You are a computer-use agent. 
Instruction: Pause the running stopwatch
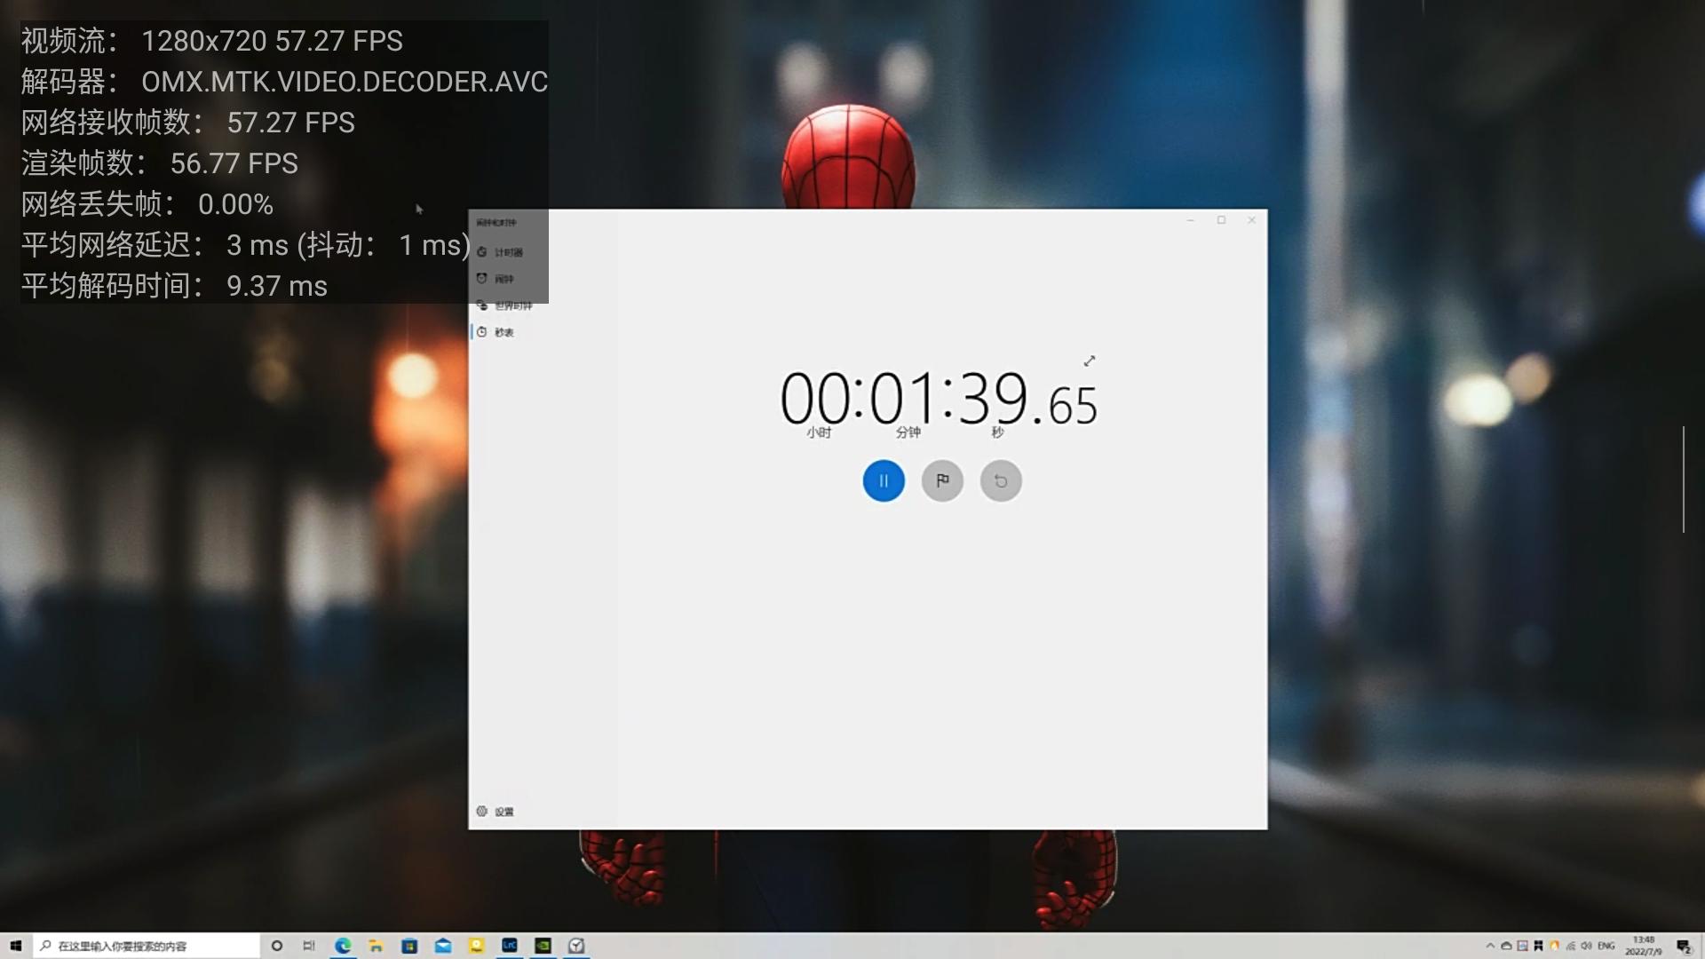[883, 480]
